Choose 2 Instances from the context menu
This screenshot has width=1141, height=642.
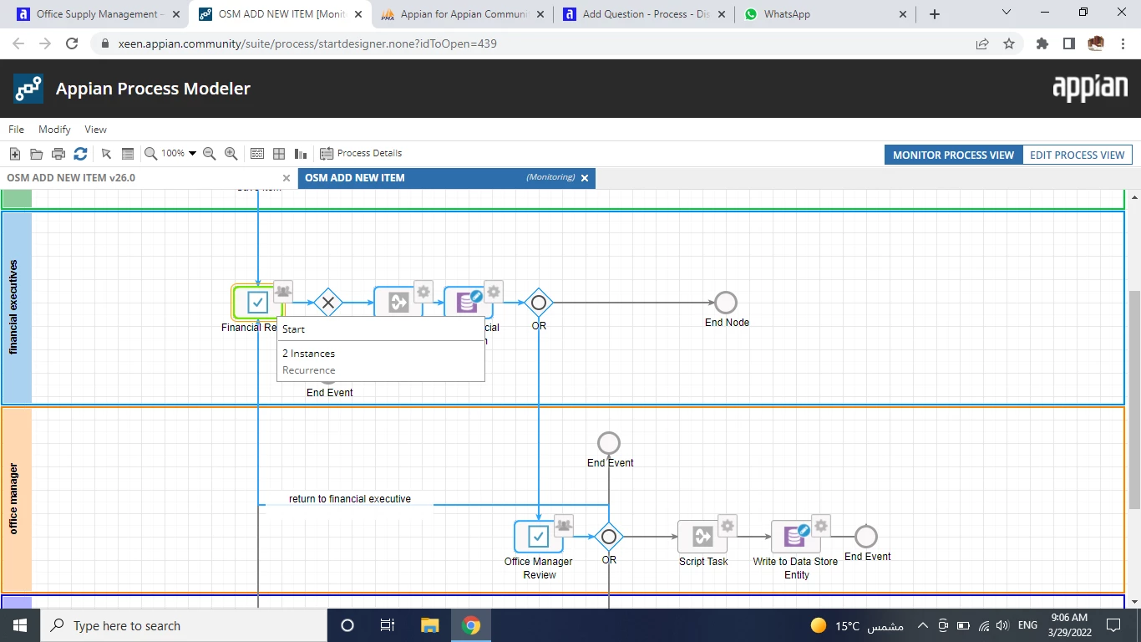(380, 354)
